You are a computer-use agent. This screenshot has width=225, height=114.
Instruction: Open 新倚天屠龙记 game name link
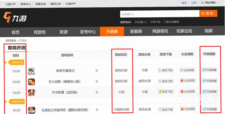[x=65, y=71]
